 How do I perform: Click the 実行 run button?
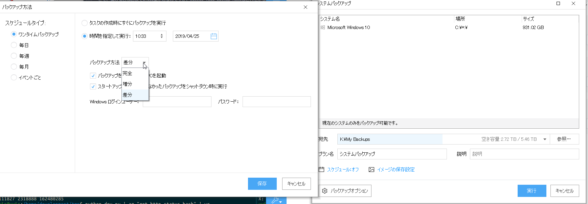pos(532,191)
